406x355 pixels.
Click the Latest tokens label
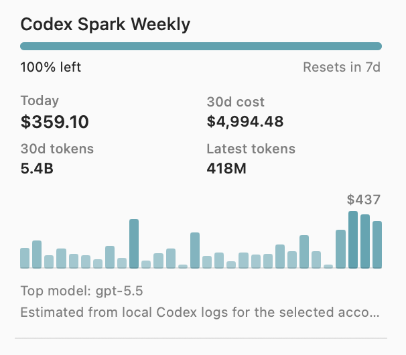[x=251, y=149]
